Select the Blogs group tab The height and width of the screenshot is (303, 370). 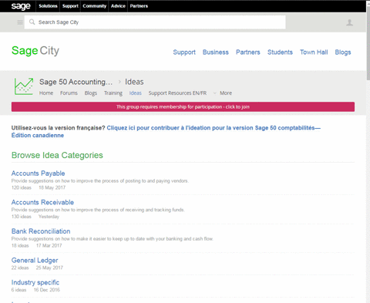coord(91,93)
